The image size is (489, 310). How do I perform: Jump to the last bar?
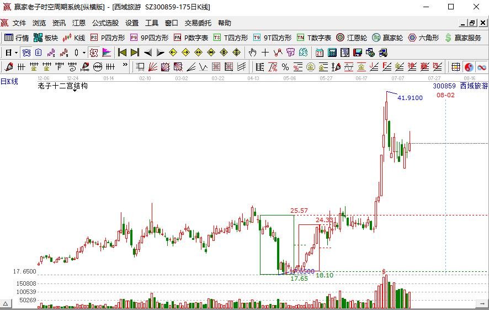click(135, 52)
